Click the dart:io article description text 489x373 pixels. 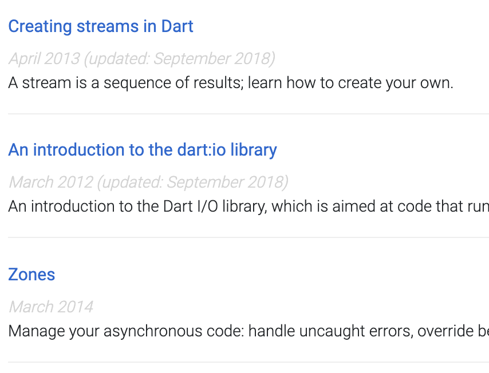coord(240,206)
